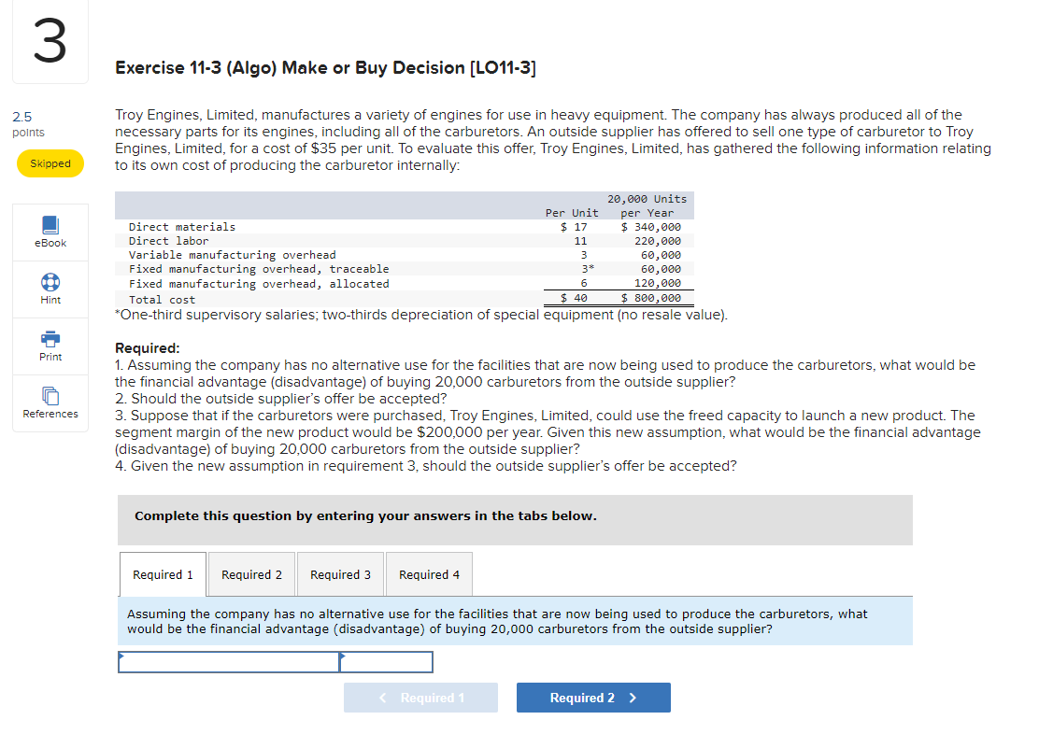Open the Hint lifebuoy icon
The image size is (1053, 734).
click(x=50, y=282)
